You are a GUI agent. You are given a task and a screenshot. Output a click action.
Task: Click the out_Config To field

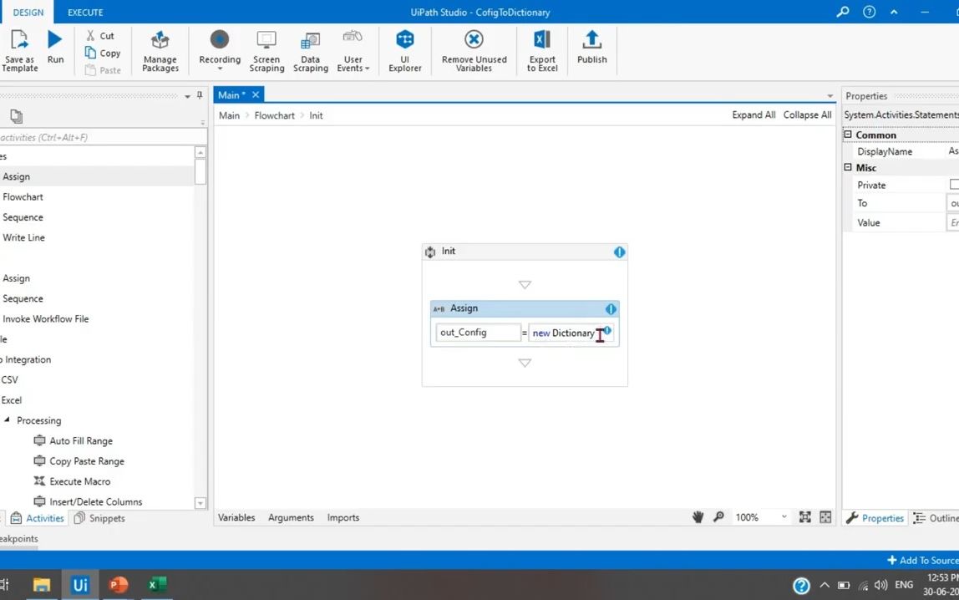[478, 333]
